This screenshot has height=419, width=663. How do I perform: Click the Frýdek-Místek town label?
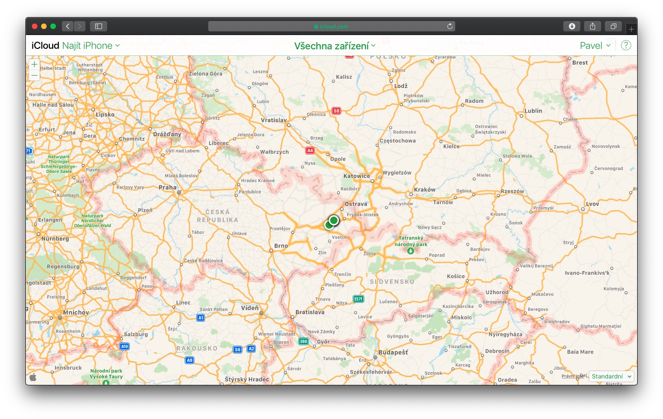(x=363, y=214)
